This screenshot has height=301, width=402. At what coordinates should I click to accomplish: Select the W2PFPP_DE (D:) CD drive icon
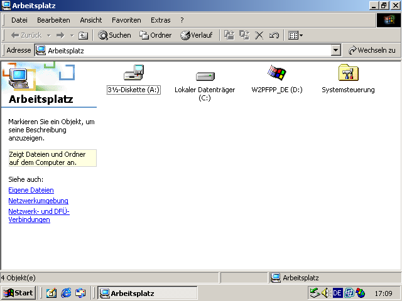276,73
